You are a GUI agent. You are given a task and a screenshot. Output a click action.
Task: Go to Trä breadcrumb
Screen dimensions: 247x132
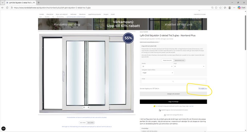point(53,17)
